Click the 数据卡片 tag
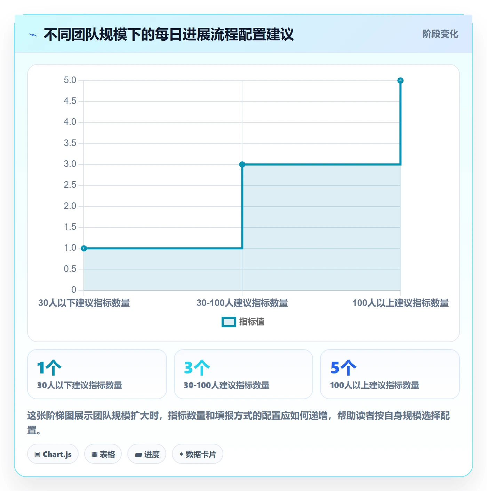This screenshot has width=487, height=491. tap(198, 454)
